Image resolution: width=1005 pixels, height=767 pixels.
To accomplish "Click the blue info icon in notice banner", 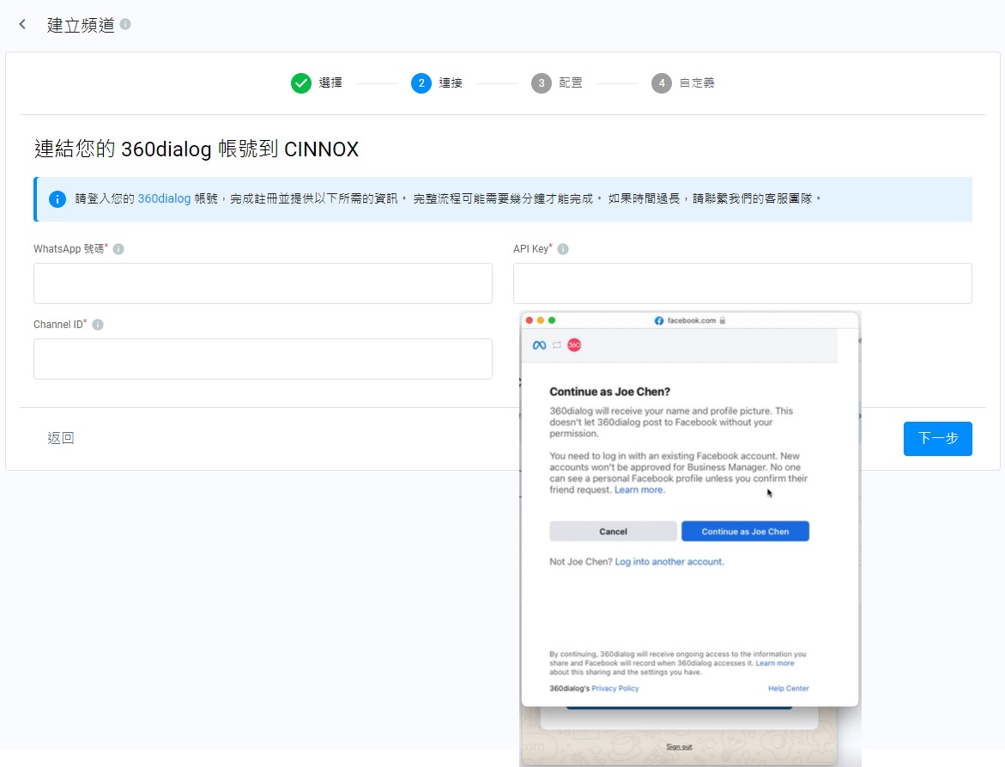I will tap(57, 198).
